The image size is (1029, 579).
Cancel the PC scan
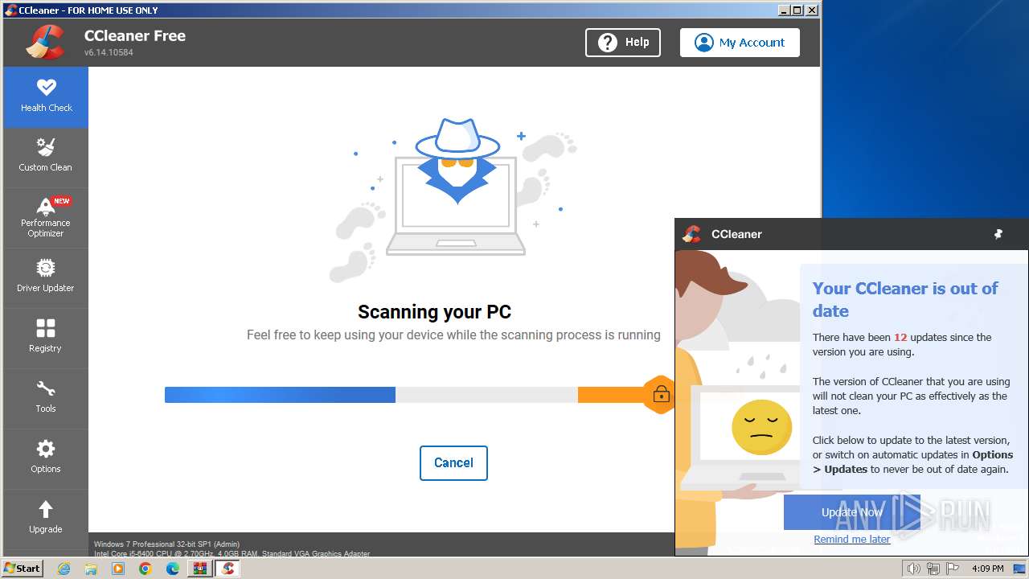pyautogui.click(x=453, y=463)
